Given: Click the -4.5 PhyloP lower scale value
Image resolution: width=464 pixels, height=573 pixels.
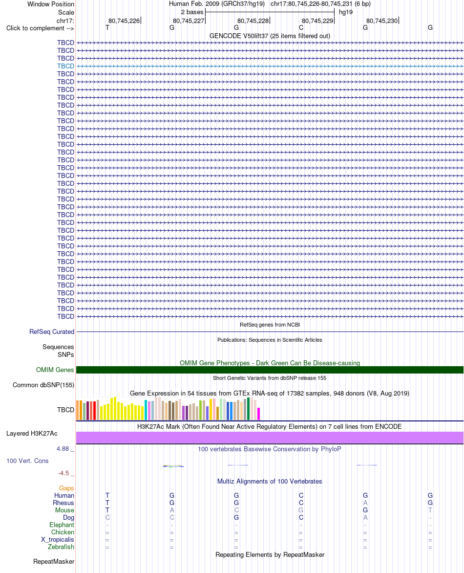Looking at the screenshot, I should (x=63, y=473).
